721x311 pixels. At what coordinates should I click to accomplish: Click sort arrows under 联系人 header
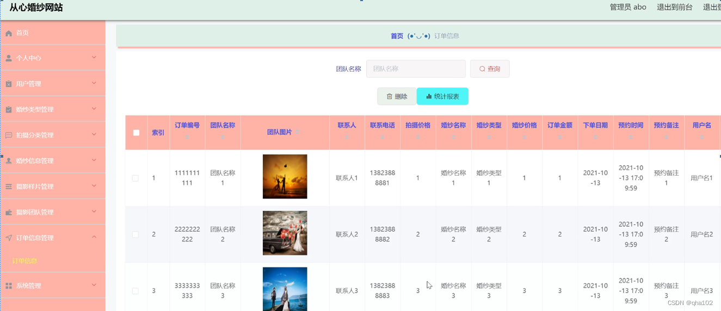tap(347, 137)
